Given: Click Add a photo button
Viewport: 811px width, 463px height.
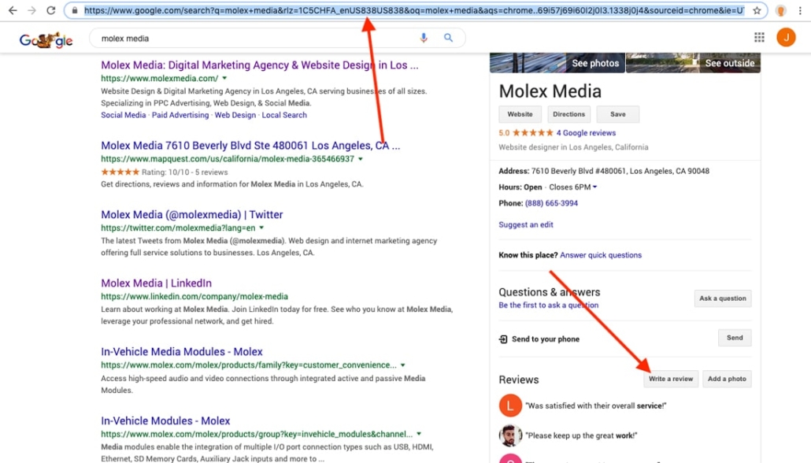Looking at the screenshot, I should point(727,379).
